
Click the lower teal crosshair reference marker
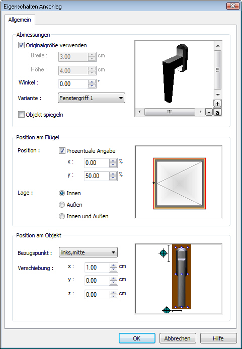(167, 310)
